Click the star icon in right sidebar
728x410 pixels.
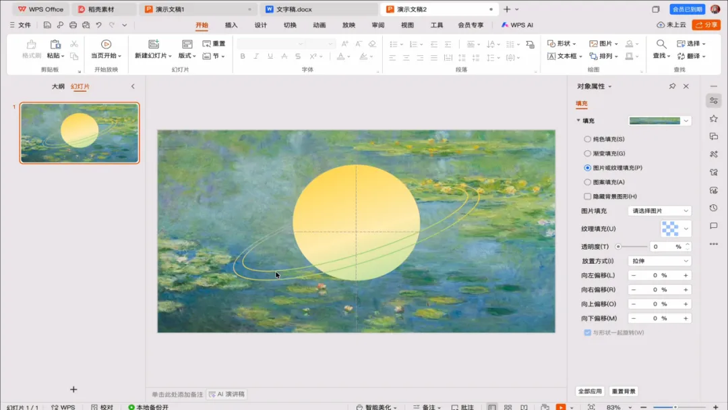[x=714, y=119]
